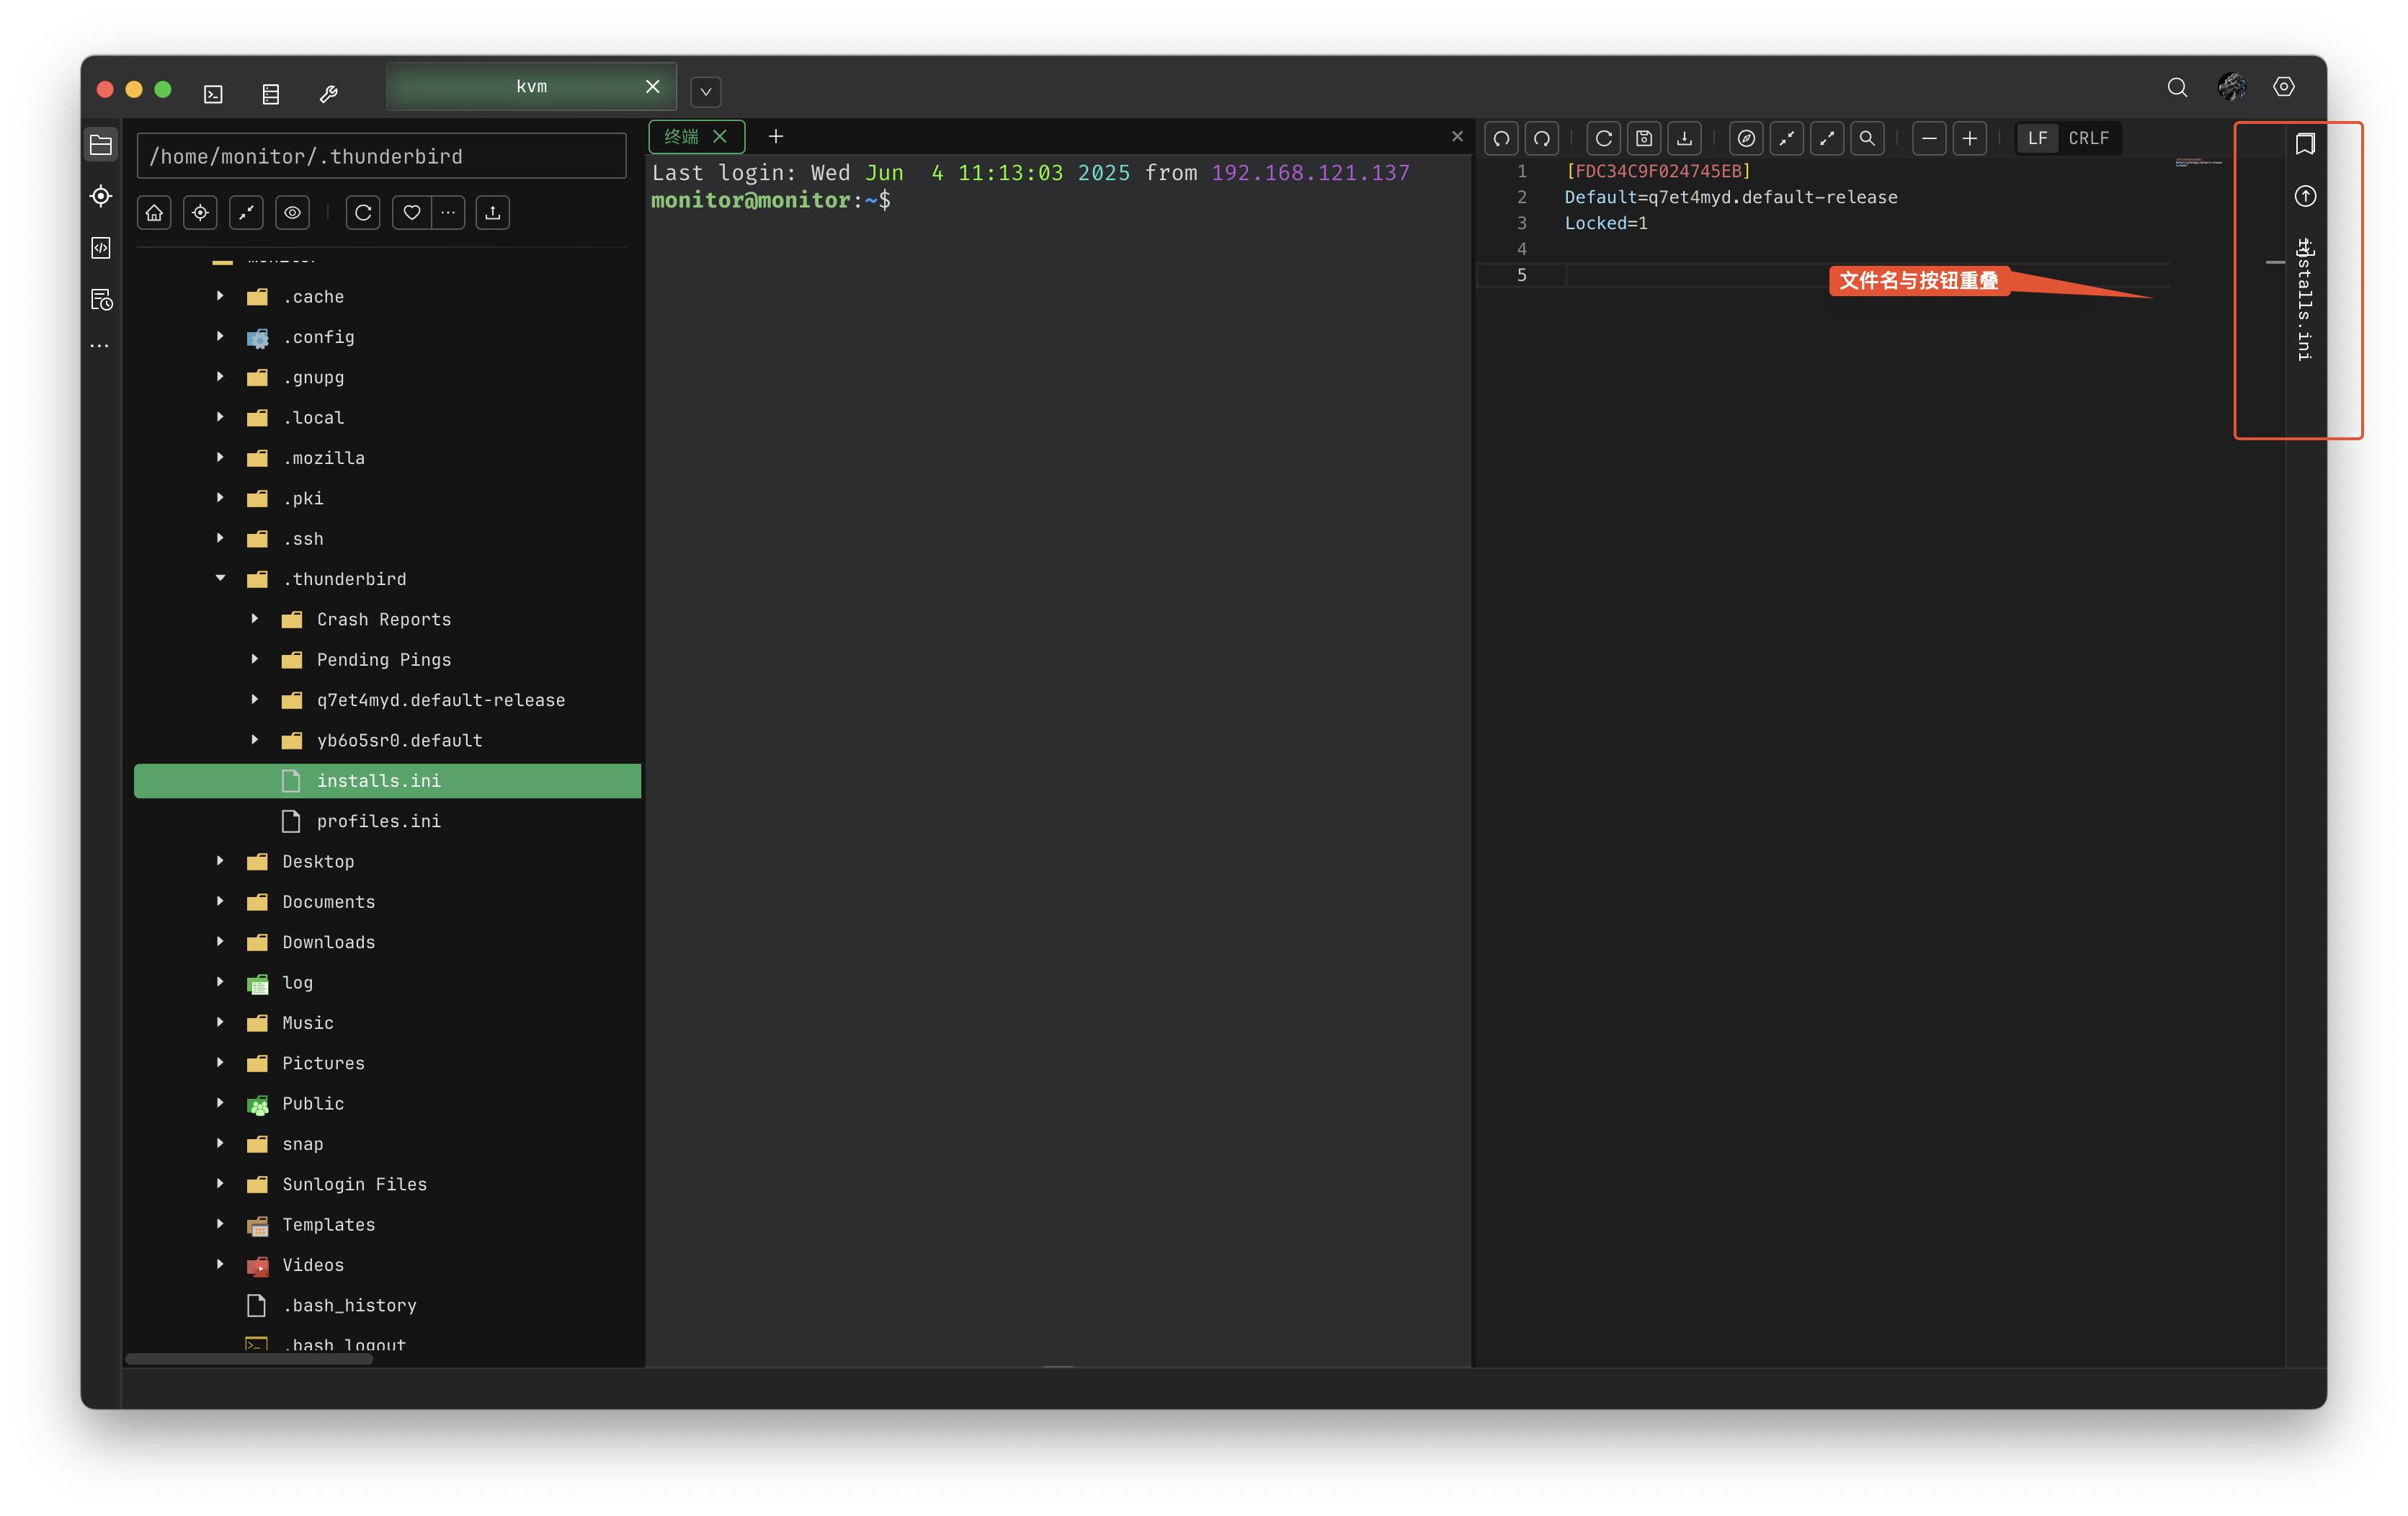Open the settings gear icon
The width and height of the screenshot is (2408, 1516).
2284,88
